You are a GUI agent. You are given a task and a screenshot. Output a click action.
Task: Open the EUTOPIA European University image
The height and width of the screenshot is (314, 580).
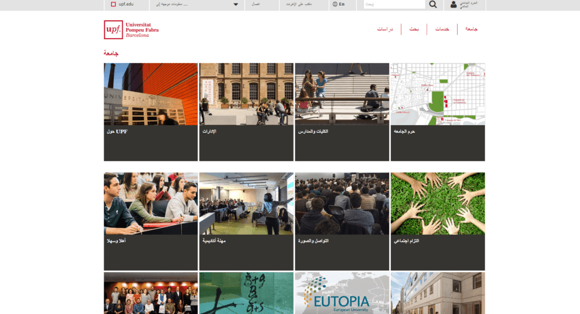342,293
